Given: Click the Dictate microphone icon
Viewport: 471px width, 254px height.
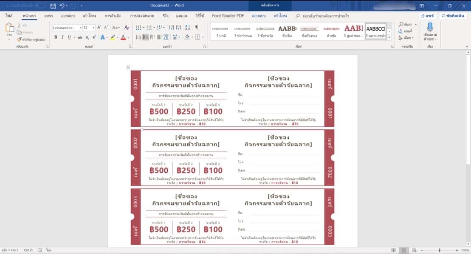Looking at the screenshot, I should 430,28.
